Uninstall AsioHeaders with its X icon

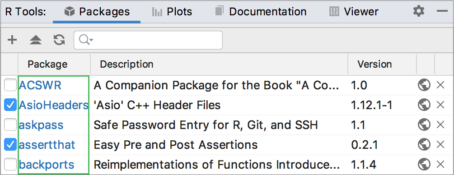tap(440, 105)
